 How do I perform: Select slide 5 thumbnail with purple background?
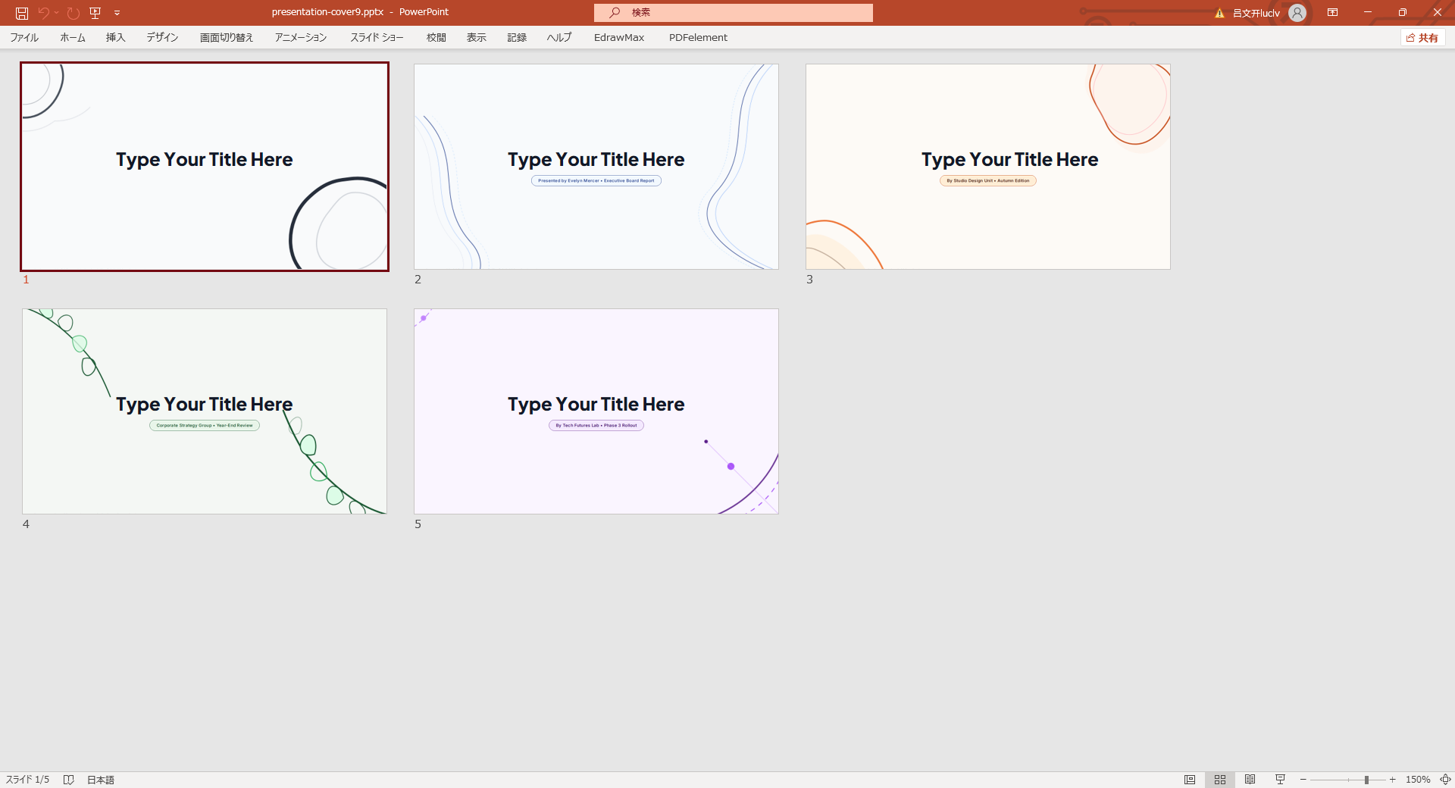point(596,411)
